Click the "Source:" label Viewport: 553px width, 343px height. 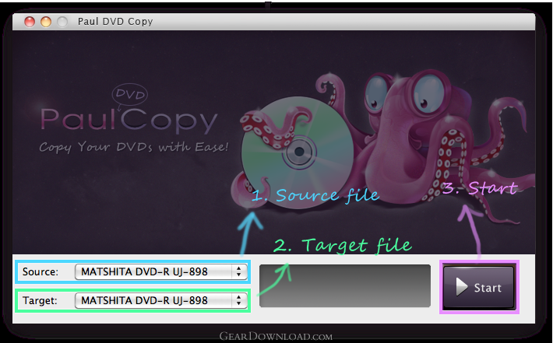(41, 272)
